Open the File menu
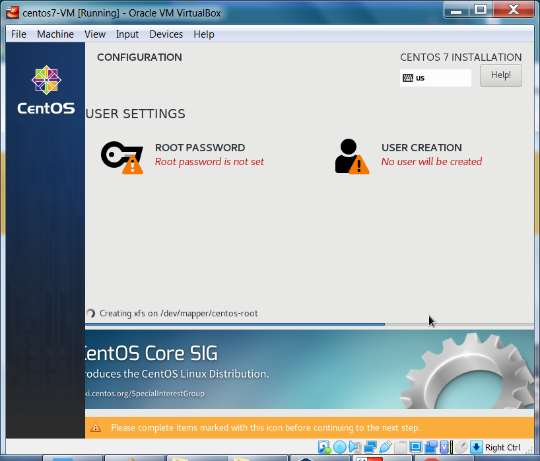 point(19,34)
